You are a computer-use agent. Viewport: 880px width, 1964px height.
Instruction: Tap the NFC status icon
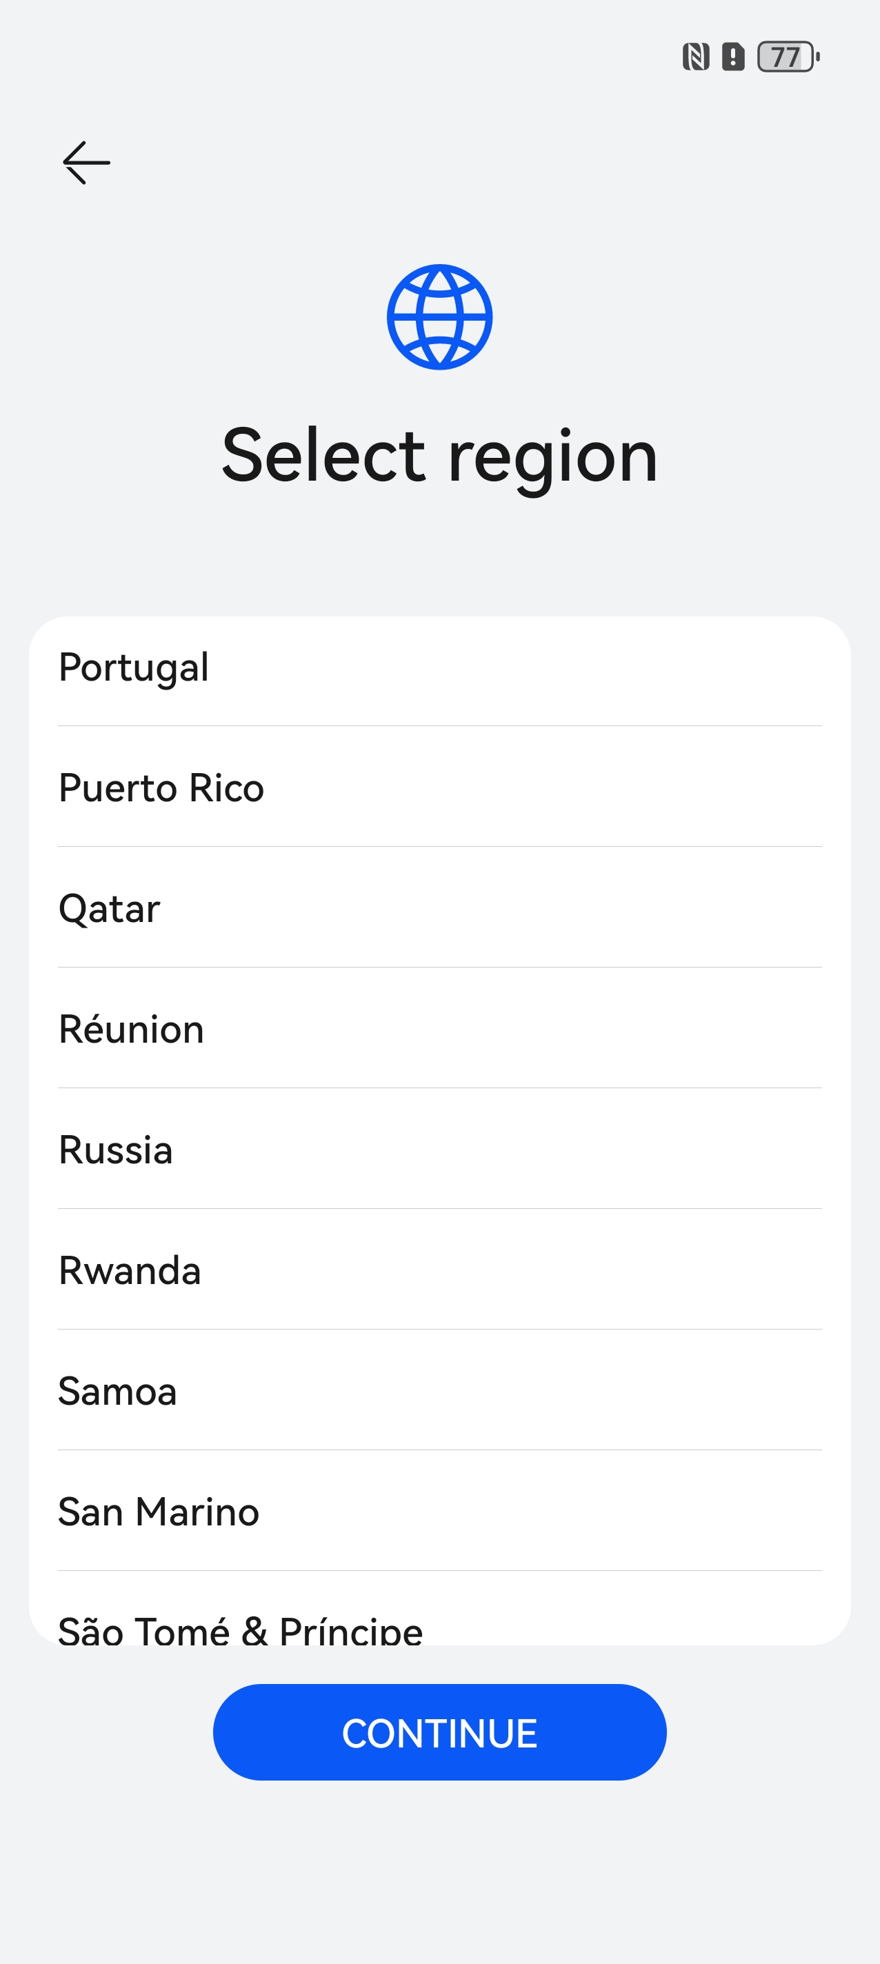[x=695, y=57]
